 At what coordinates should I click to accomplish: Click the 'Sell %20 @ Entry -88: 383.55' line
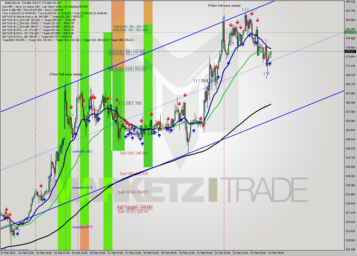pos(37,36)
